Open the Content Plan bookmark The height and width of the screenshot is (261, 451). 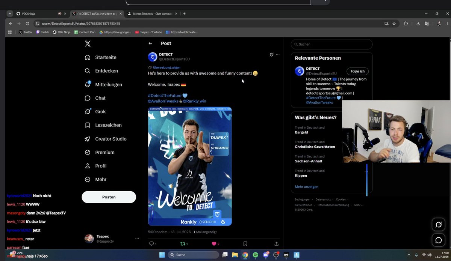pyautogui.click(x=85, y=32)
